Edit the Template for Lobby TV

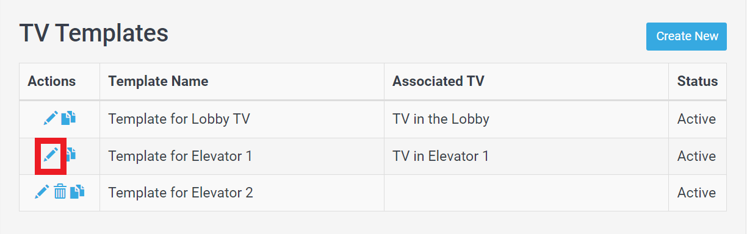click(51, 118)
